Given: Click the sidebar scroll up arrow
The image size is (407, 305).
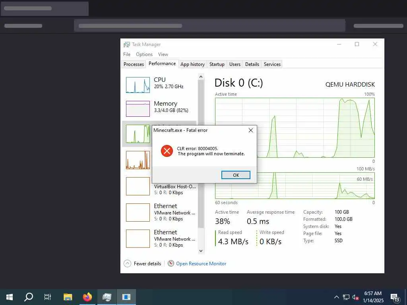Looking at the screenshot, I should pyautogui.click(x=201, y=77).
